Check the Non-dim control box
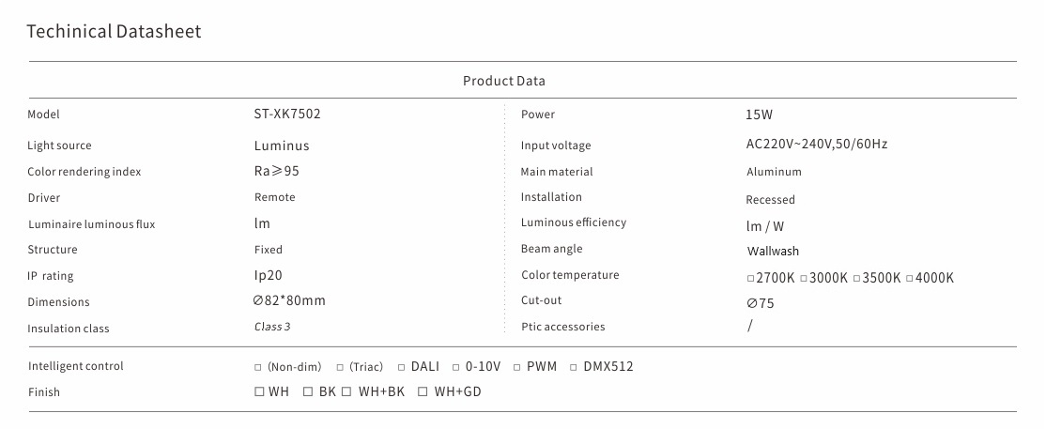The width and height of the screenshot is (1046, 429). coord(258,367)
